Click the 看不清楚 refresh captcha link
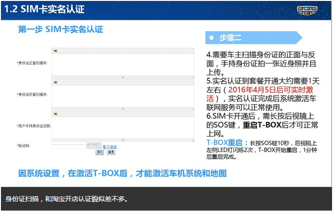 point(110,147)
